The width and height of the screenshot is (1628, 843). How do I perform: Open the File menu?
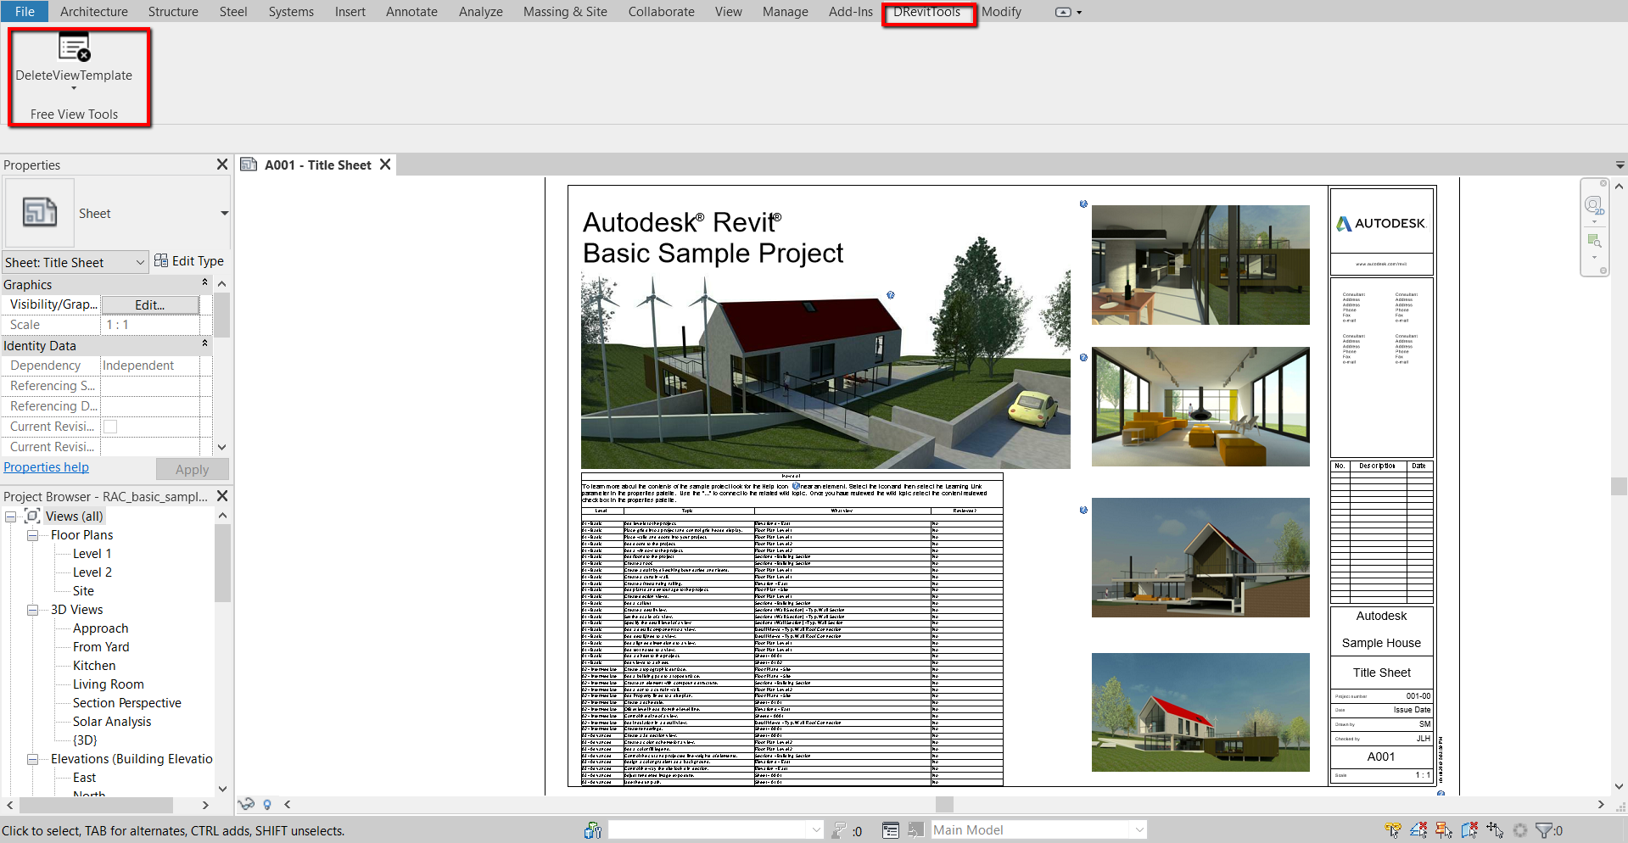[25, 11]
